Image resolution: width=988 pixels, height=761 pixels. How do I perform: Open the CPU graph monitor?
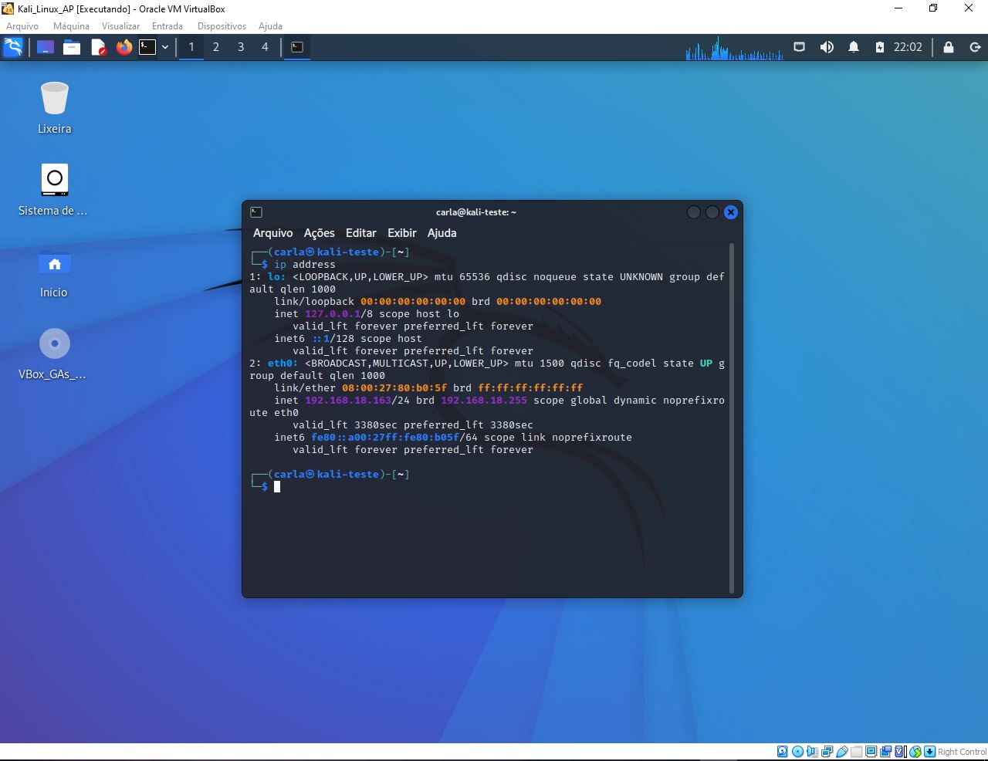pyautogui.click(x=734, y=48)
